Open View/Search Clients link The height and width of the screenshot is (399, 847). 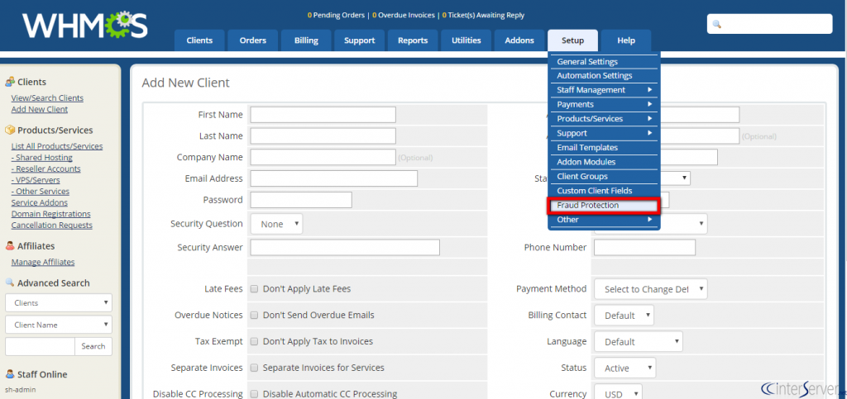[x=47, y=98]
